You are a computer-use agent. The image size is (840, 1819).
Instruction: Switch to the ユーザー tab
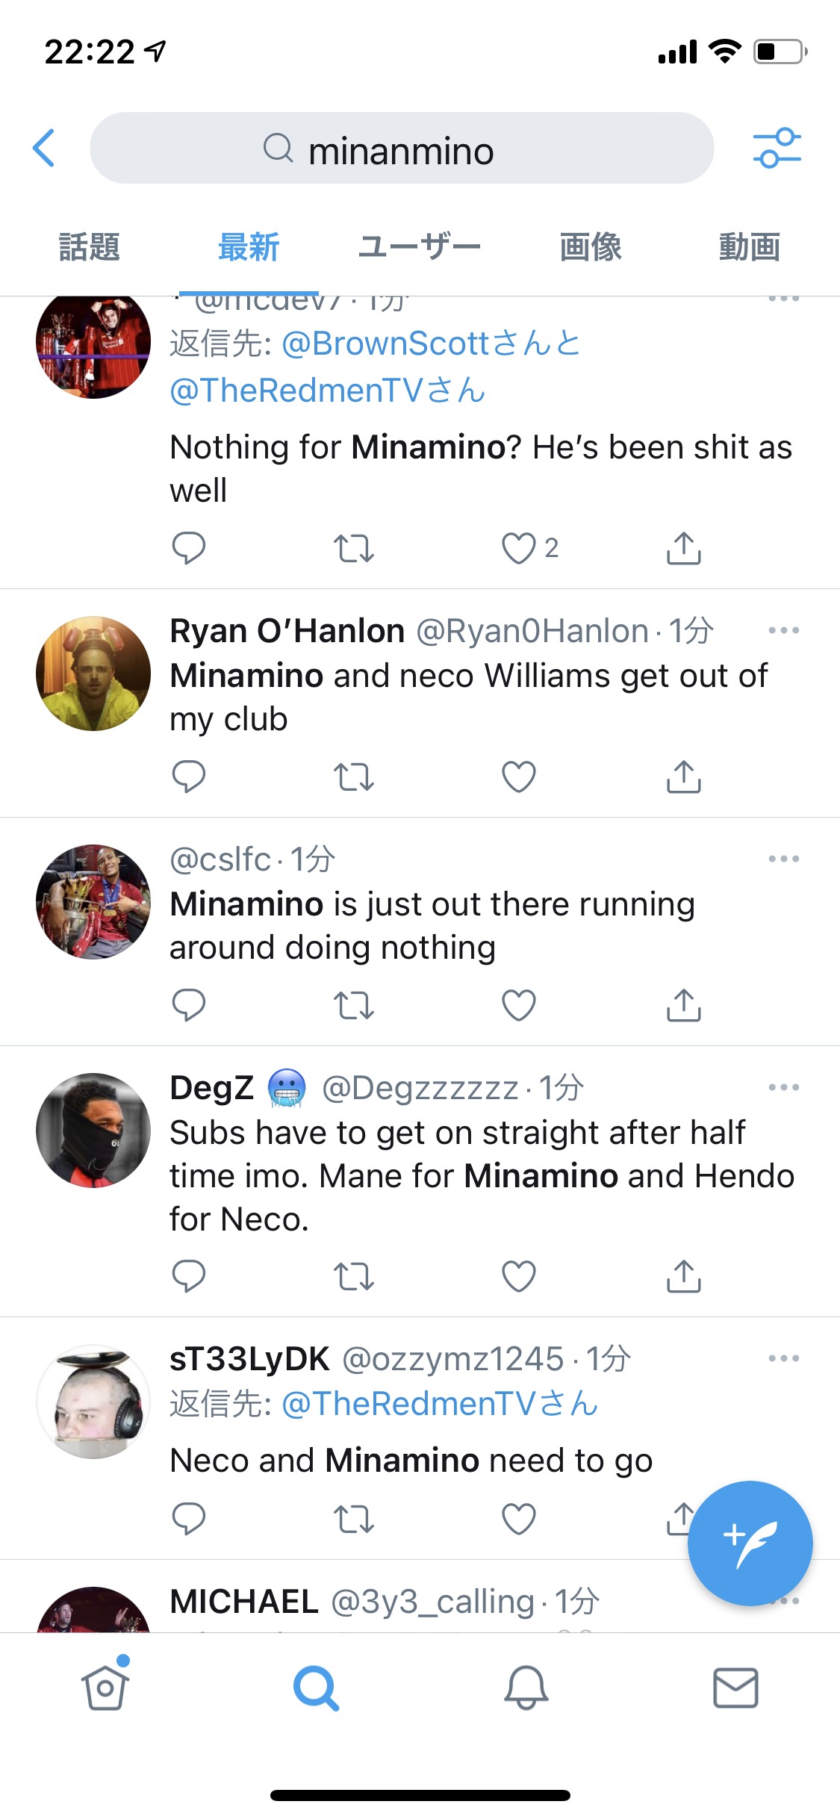point(419,247)
